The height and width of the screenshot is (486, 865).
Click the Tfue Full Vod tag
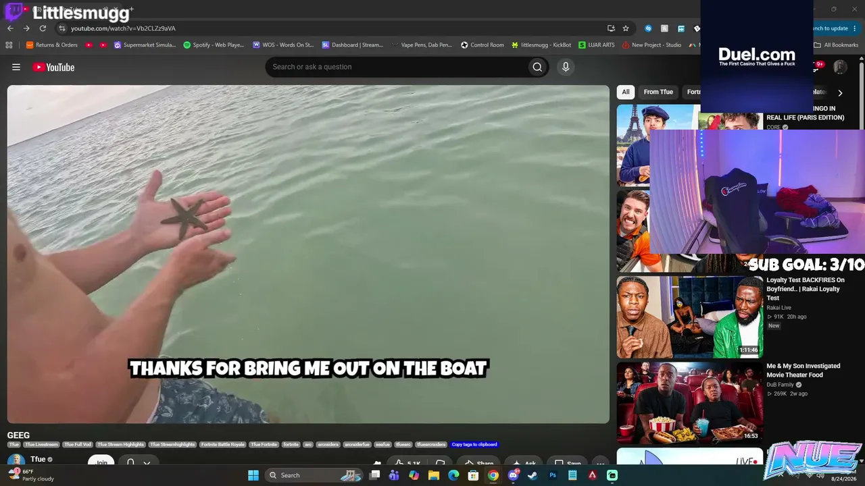coord(78,445)
